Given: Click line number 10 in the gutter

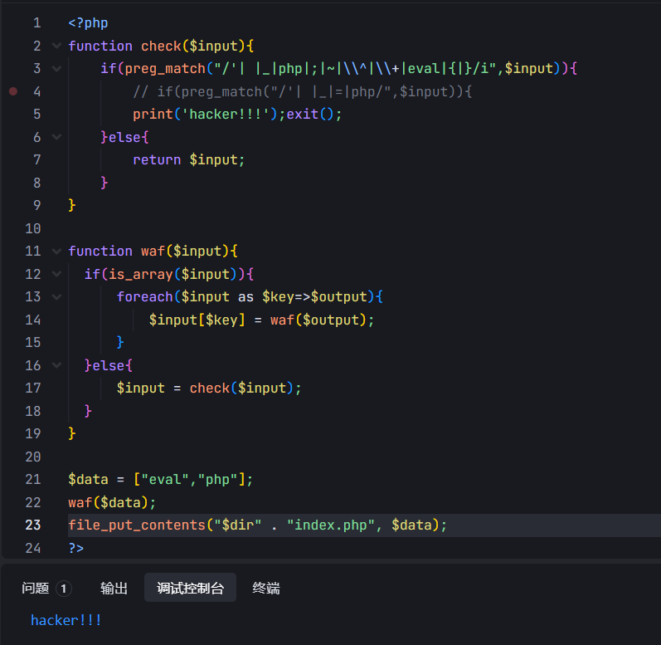Looking at the screenshot, I should (33, 228).
